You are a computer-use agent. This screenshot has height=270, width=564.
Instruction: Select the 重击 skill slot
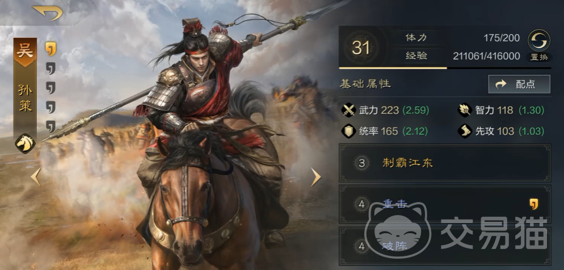[x=445, y=204]
